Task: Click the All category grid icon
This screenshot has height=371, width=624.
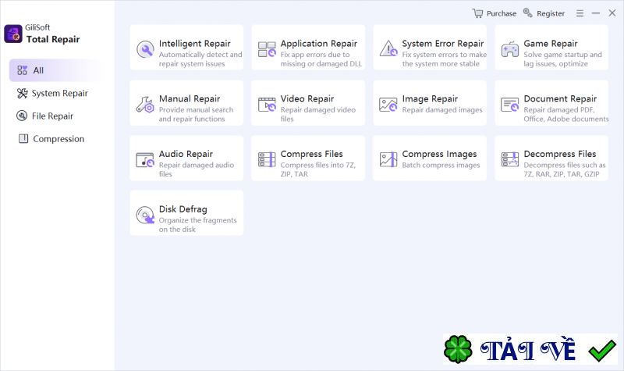Action: click(23, 70)
